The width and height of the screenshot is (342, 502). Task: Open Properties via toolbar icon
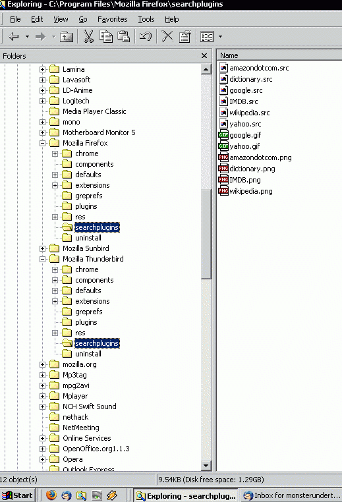tap(185, 36)
